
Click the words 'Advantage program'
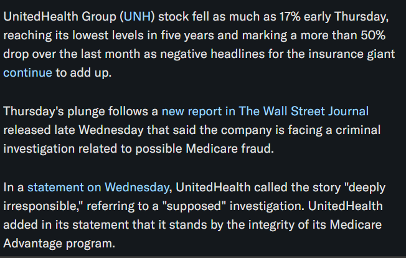coord(58,244)
